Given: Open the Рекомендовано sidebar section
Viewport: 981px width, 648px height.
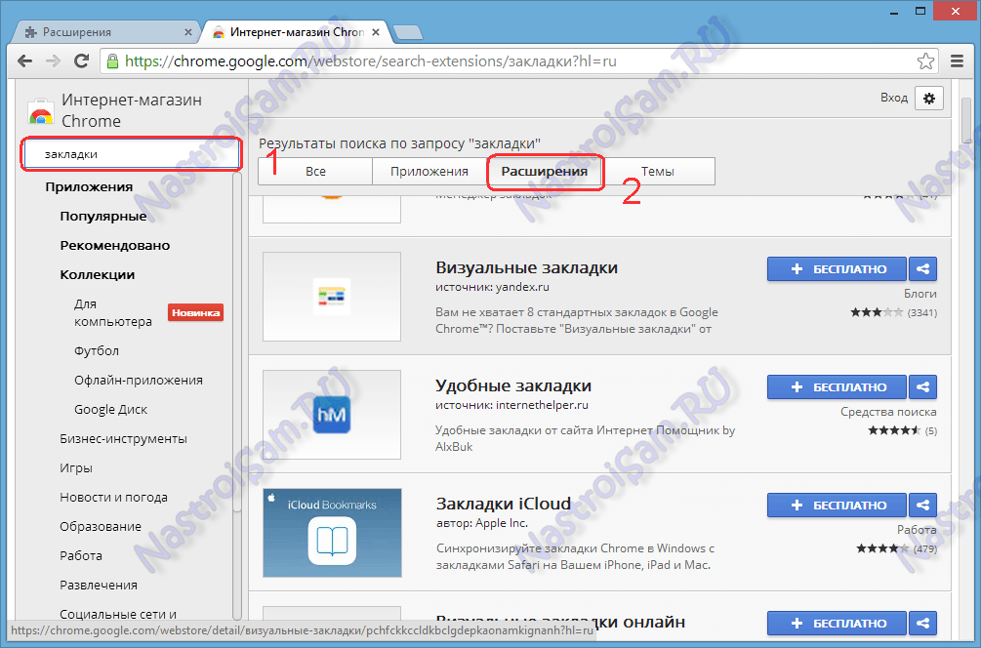Looking at the screenshot, I should (x=115, y=245).
